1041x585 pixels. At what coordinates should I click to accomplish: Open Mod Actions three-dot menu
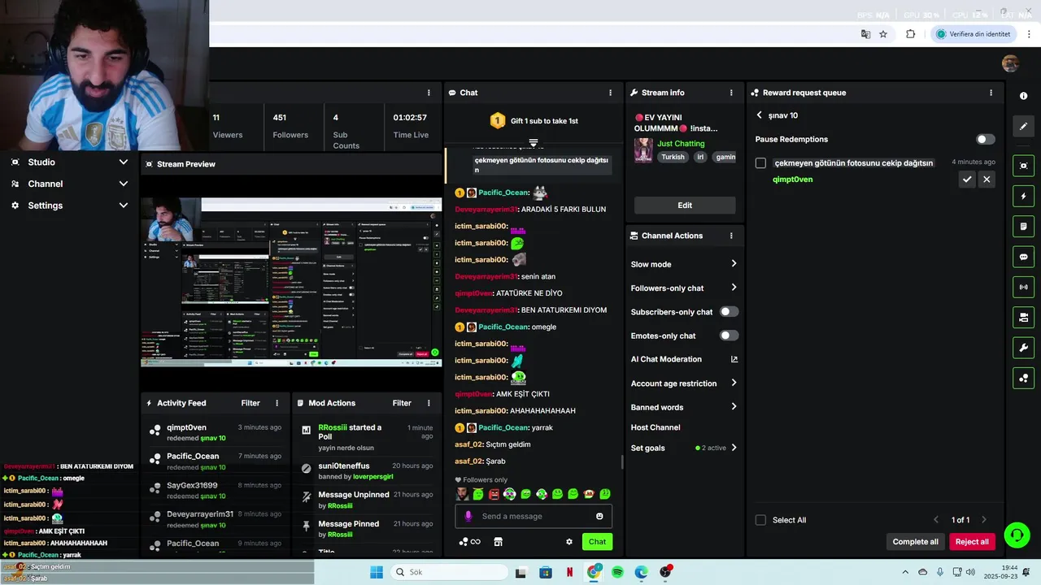click(x=429, y=403)
